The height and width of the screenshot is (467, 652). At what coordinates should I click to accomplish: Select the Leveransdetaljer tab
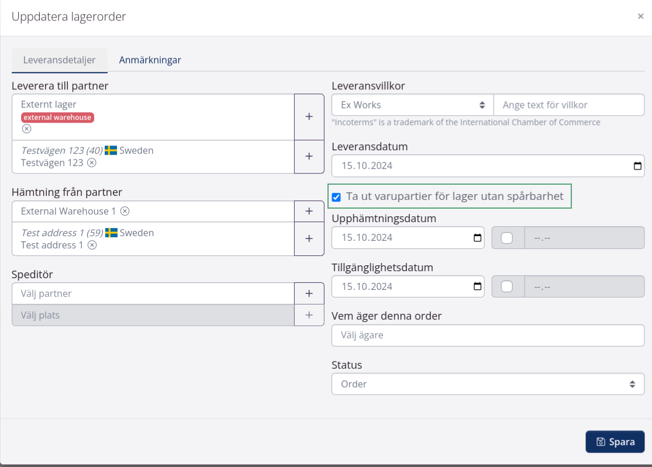coord(59,60)
